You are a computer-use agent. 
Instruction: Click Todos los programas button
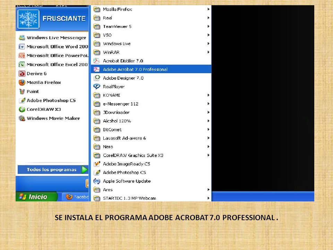pyautogui.click(x=53, y=169)
